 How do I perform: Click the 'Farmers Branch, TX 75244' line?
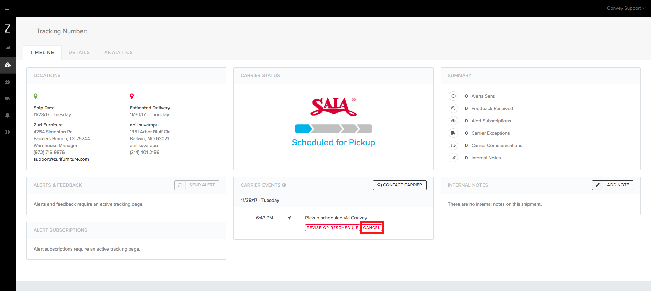[62, 139]
